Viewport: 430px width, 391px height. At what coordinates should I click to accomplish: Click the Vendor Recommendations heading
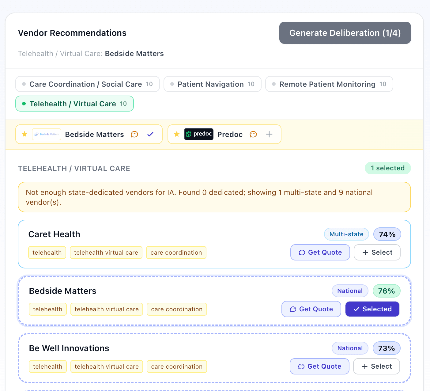click(x=72, y=33)
